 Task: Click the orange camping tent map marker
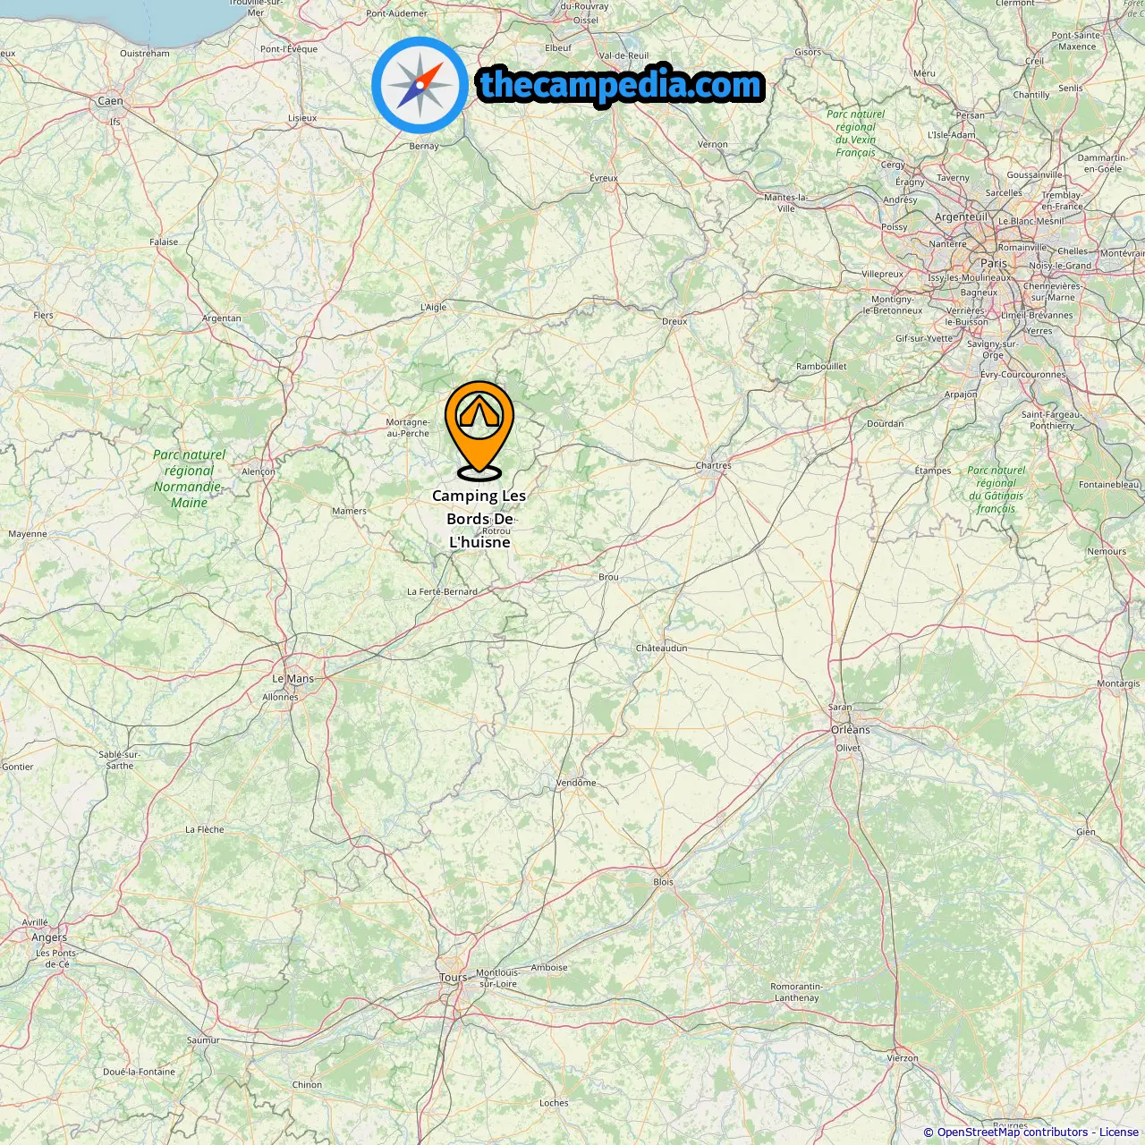[479, 429]
